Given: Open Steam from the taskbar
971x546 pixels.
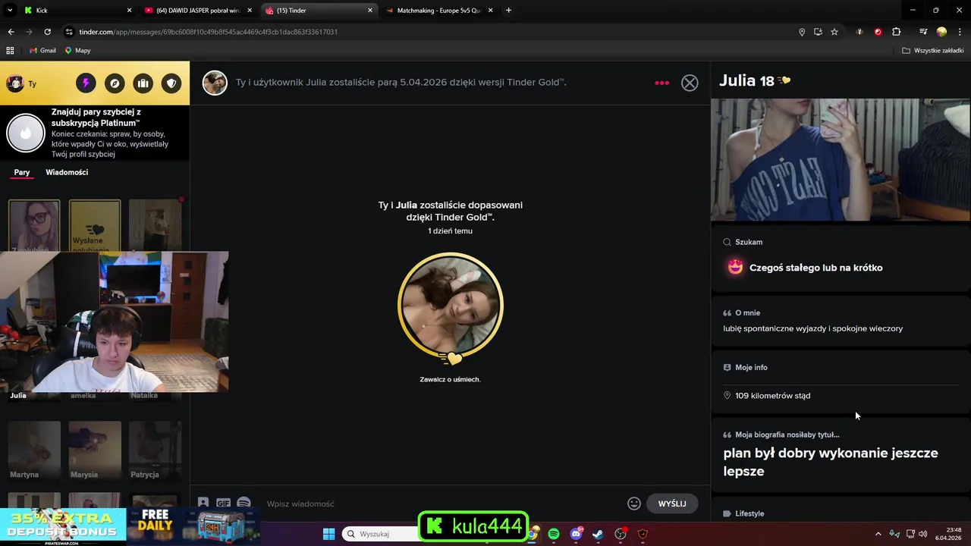Looking at the screenshot, I should pyautogui.click(x=599, y=534).
